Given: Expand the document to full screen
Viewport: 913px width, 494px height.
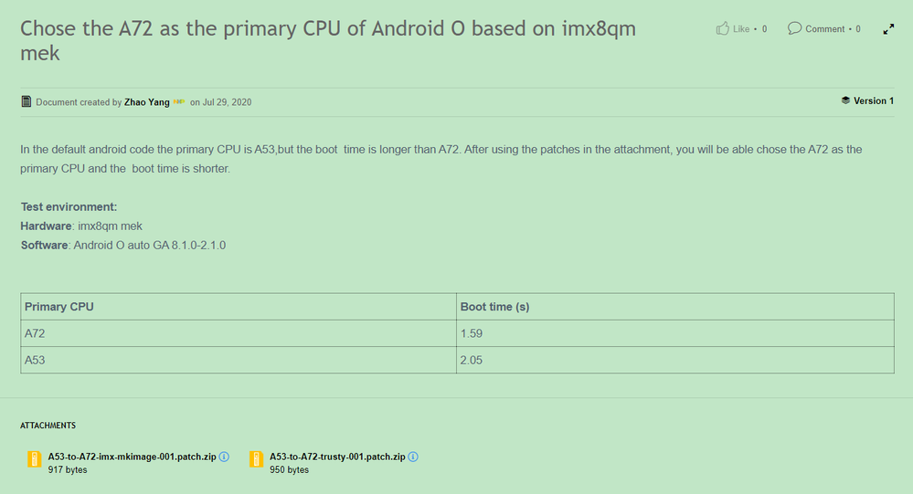Looking at the screenshot, I should click(888, 29).
